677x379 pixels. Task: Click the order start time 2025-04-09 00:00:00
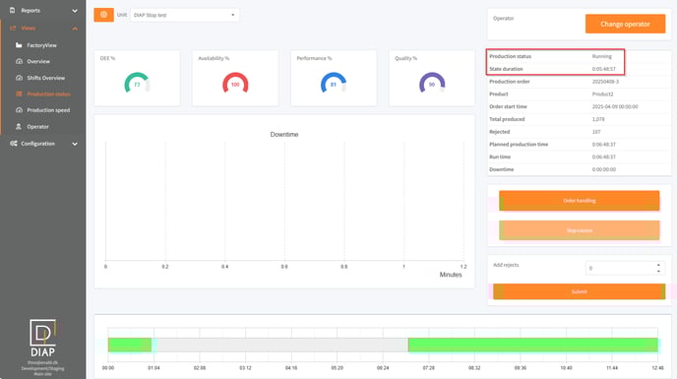pyautogui.click(x=615, y=106)
